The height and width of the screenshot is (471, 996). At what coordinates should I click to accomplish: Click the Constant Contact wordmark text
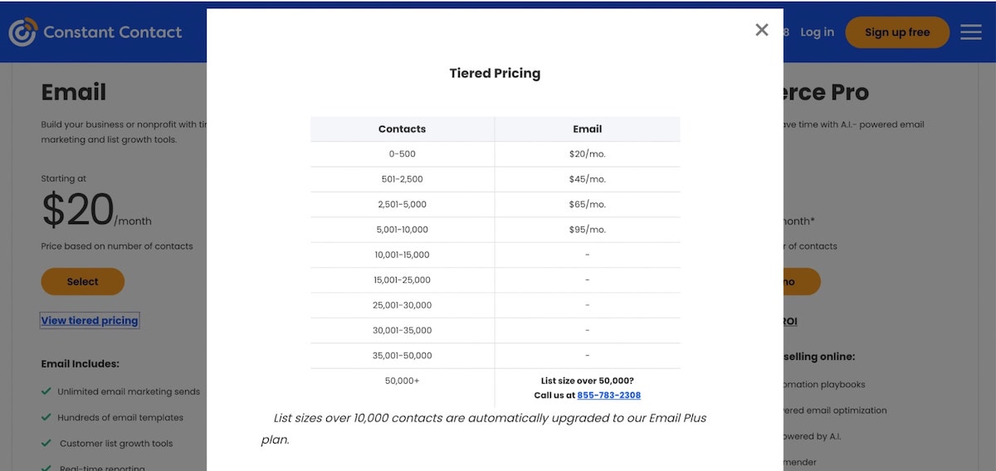pos(112,32)
